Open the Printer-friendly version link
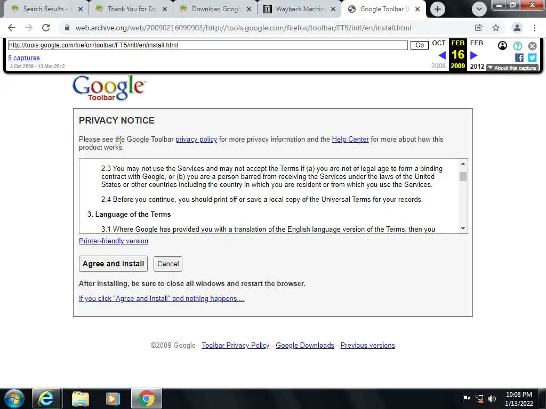Viewport: 546px width, 409px height. 114,241
